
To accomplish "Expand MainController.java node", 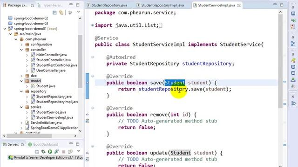I will point(27,55).
